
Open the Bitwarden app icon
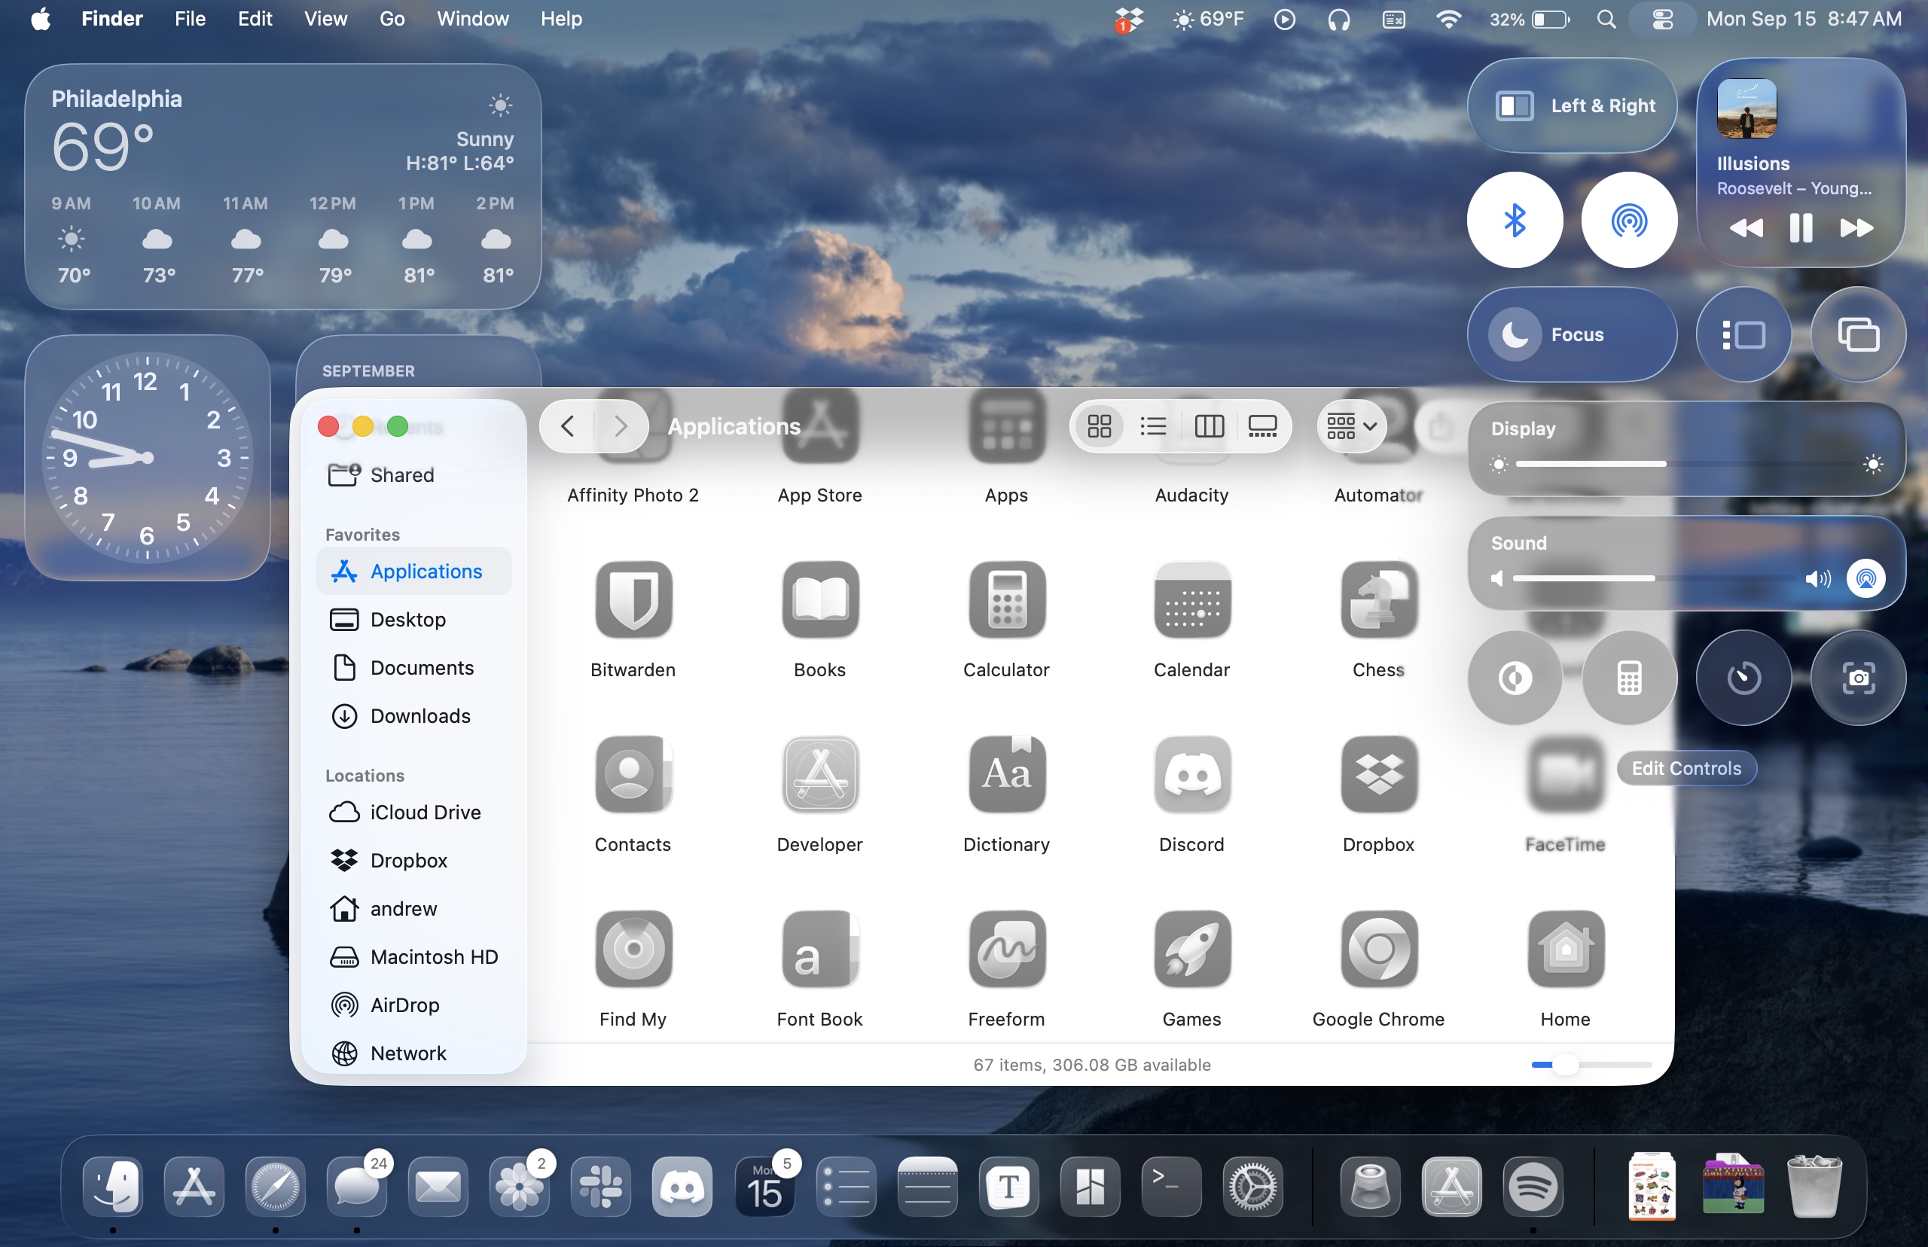(x=633, y=600)
